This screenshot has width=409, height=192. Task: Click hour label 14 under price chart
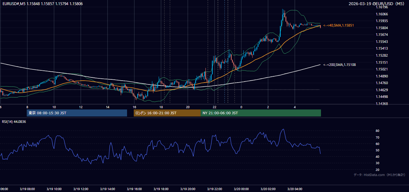coord(108,107)
